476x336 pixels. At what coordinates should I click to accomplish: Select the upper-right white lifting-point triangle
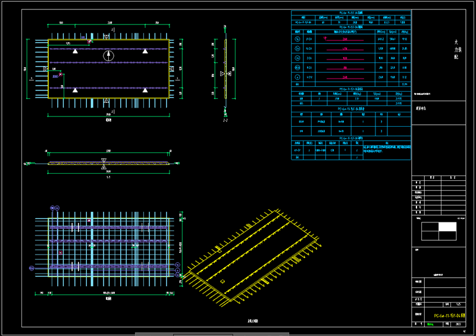[x=145, y=51]
